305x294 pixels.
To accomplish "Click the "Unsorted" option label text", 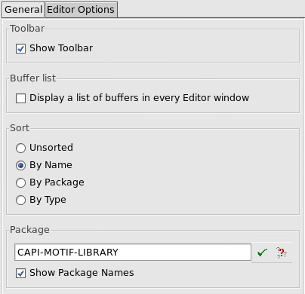I will pos(51,148).
